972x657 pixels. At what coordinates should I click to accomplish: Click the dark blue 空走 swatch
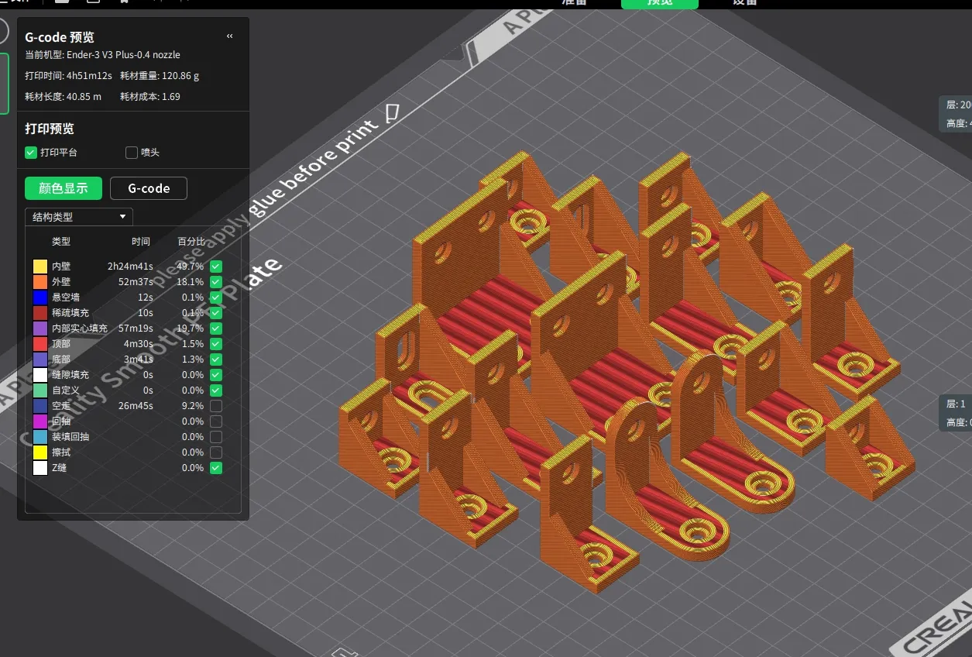[x=40, y=406]
